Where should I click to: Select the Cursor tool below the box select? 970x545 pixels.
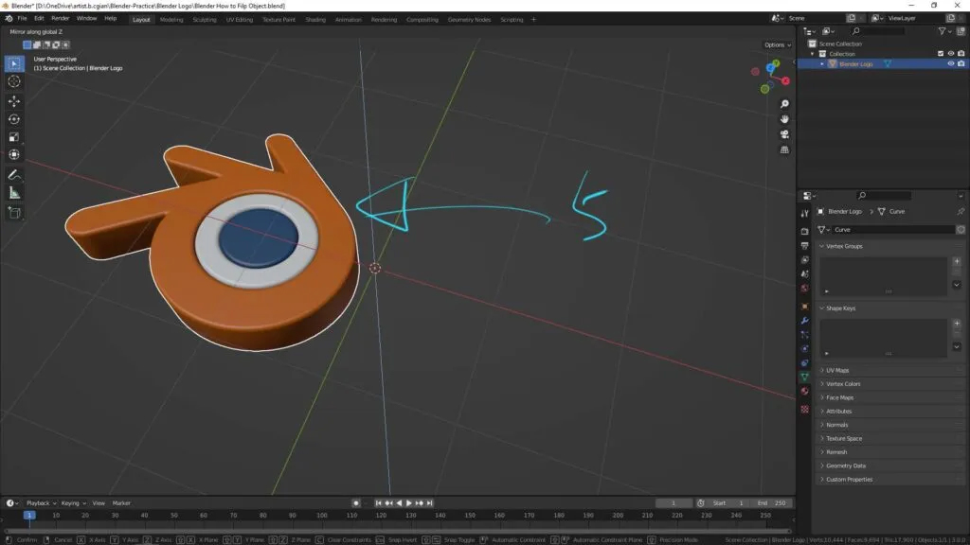pos(13,81)
